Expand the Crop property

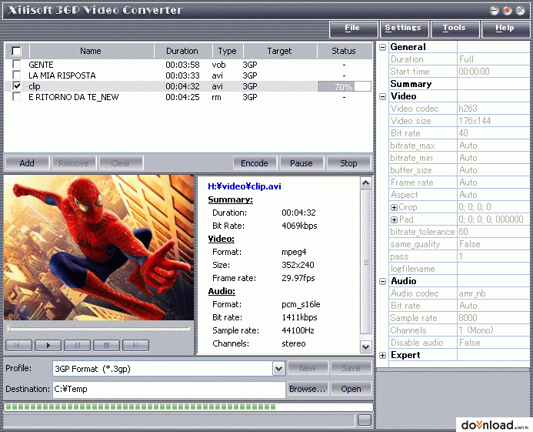[395, 207]
